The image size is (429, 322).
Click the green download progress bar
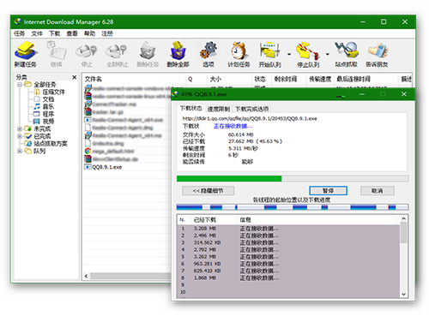click(293, 179)
